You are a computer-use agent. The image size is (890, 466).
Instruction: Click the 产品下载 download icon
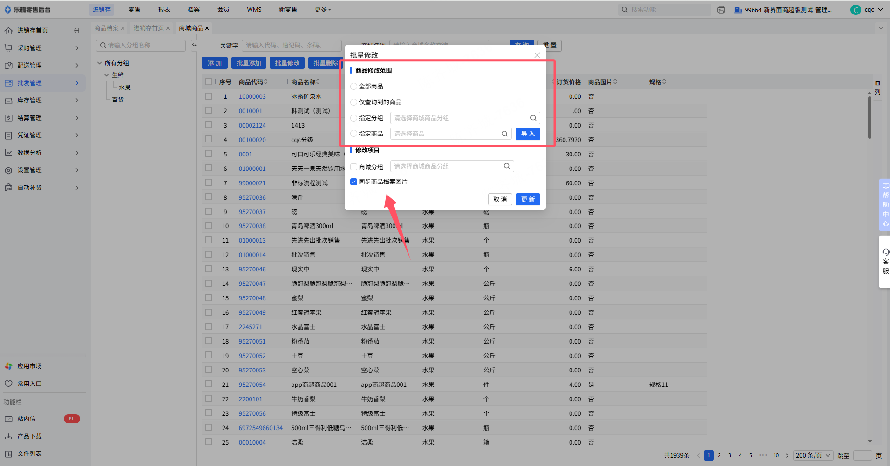[x=8, y=436]
